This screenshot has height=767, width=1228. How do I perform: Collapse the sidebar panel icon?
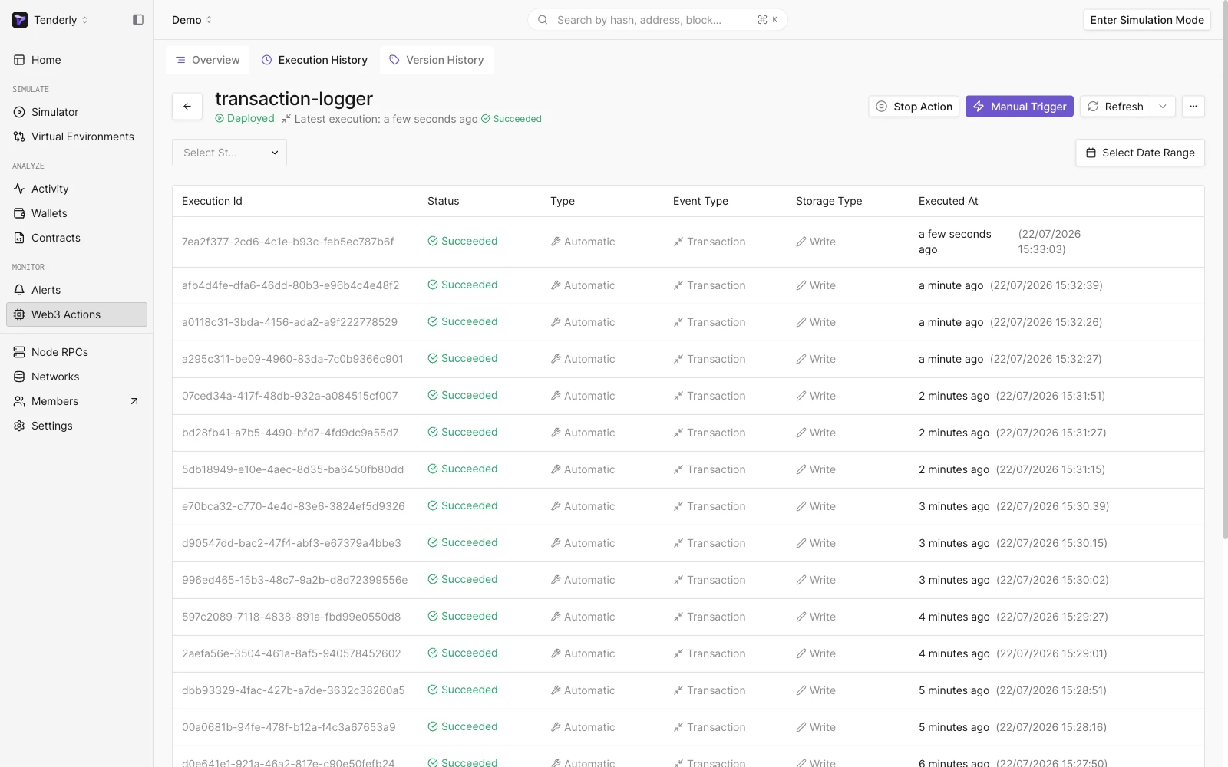(x=138, y=20)
